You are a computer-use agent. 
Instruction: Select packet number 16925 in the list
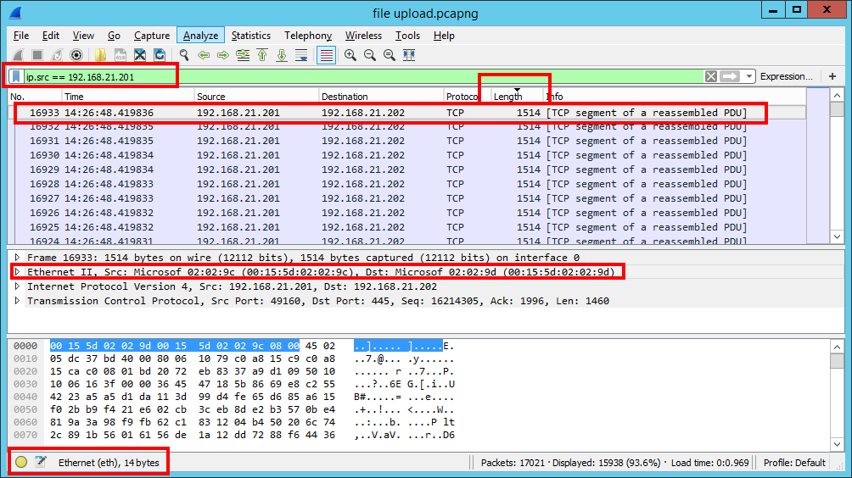406,227
